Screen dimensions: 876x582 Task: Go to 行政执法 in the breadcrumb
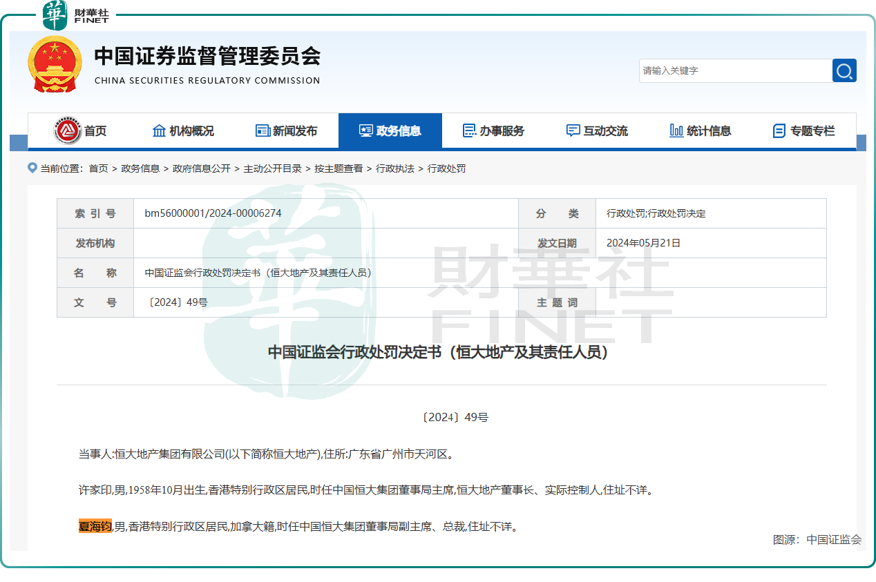pos(395,168)
